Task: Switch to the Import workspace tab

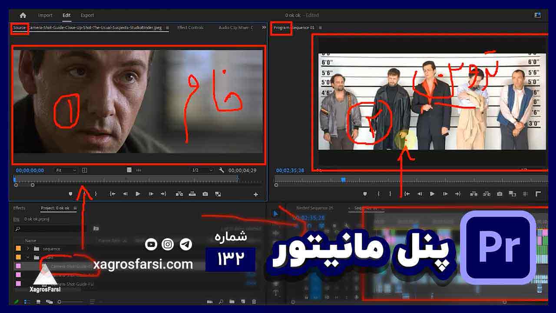Action: click(45, 15)
